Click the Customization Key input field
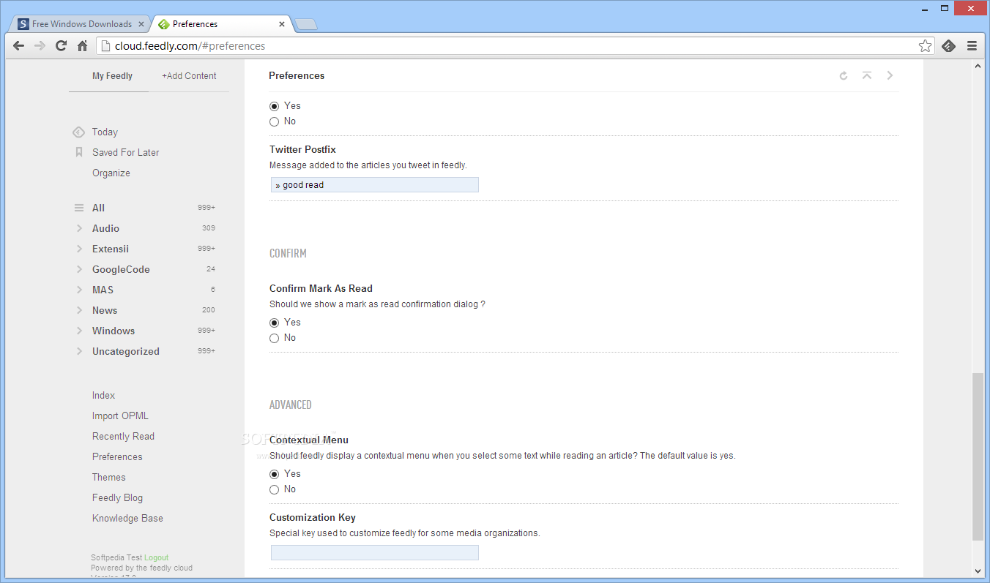 [375, 553]
